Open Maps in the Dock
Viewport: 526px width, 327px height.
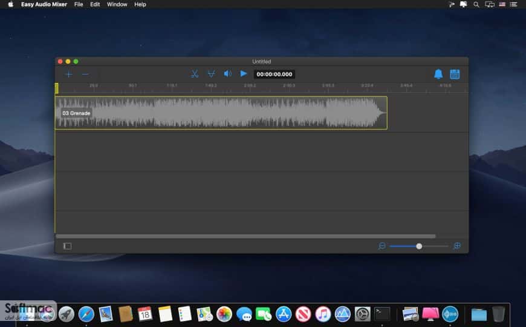coord(204,314)
